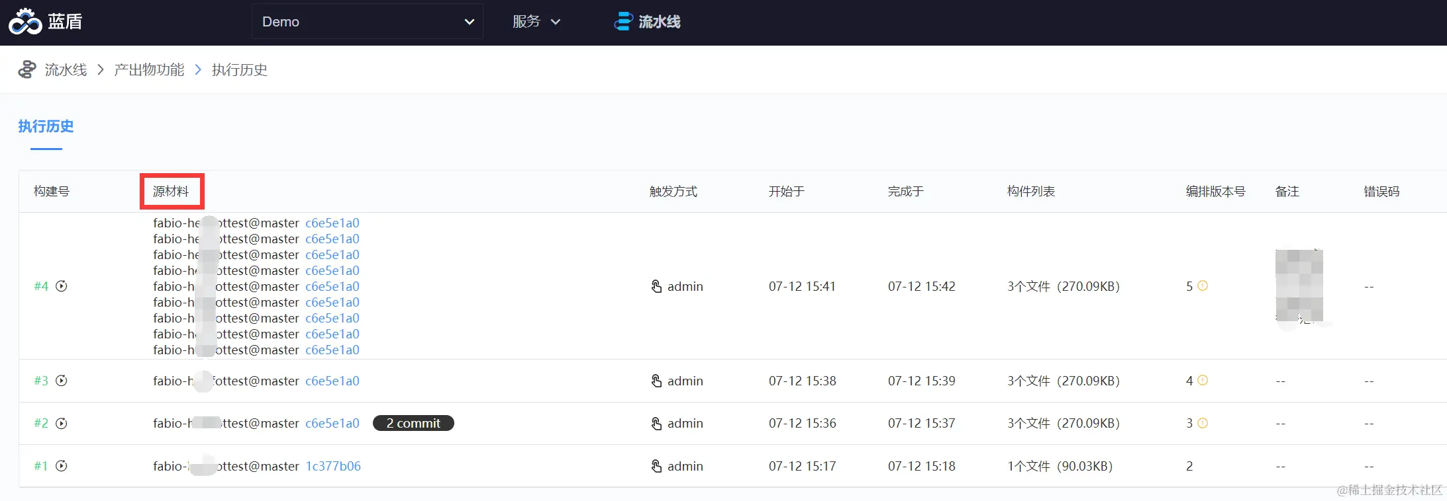Open build #4 link
1447x501 pixels.
41,286
